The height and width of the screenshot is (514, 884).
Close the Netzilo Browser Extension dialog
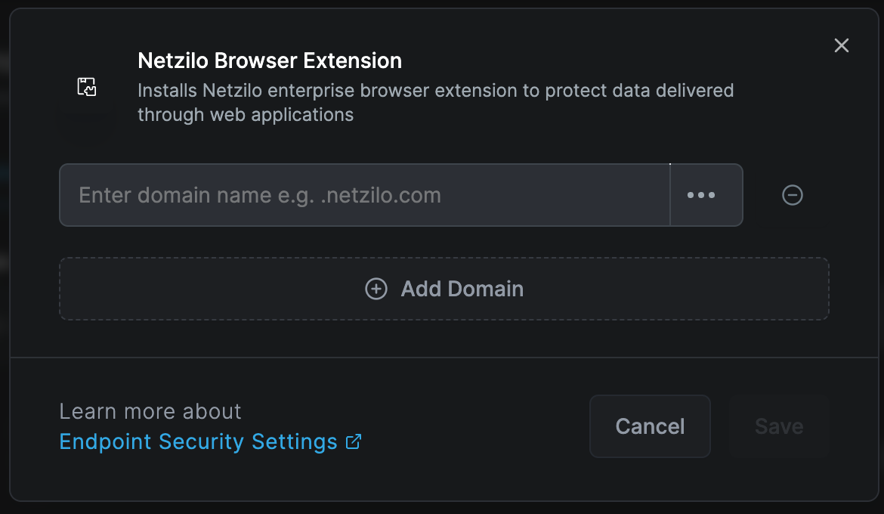point(841,45)
